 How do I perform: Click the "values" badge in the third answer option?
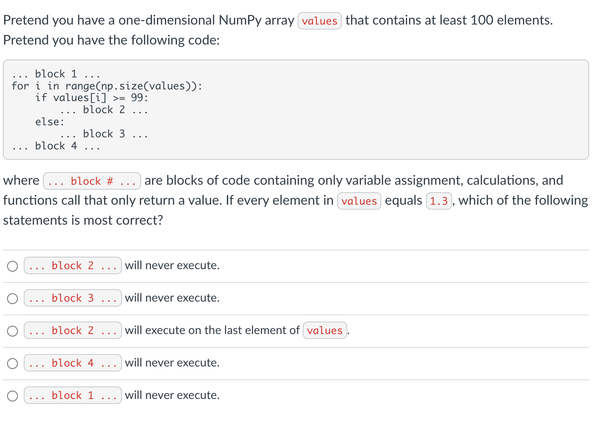324,330
